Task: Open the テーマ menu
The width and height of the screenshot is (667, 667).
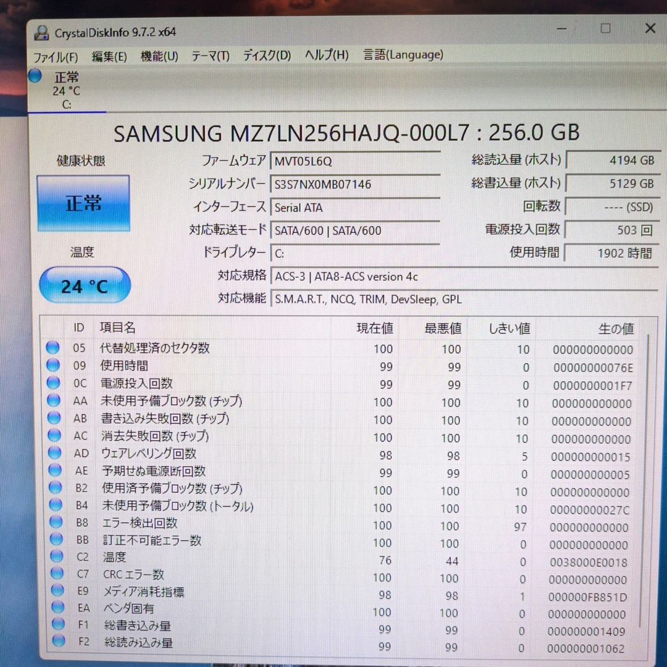Action: tap(210, 56)
